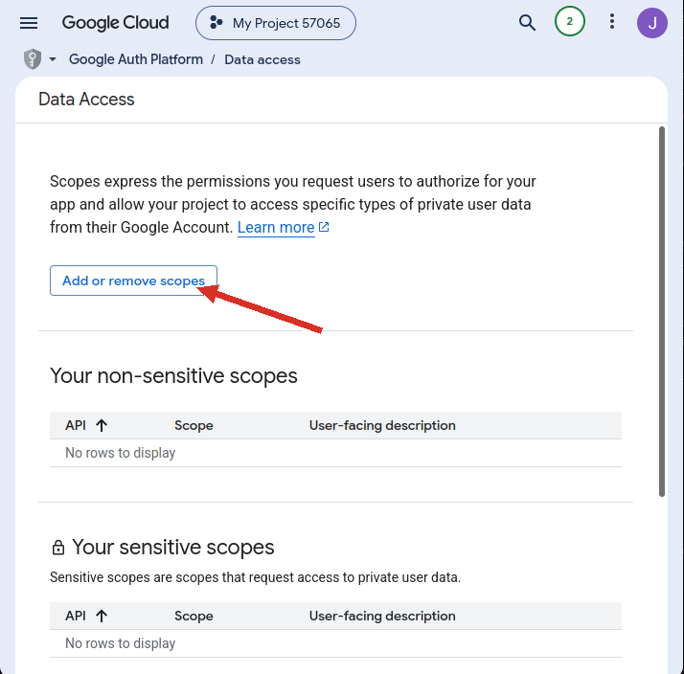
Task: Click the external link icon beside Learn more
Action: pyautogui.click(x=324, y=227)
